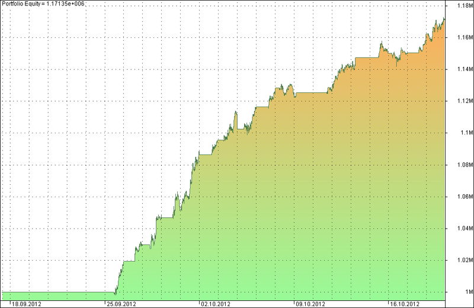The image size is (474, 308).
Task: Select the 09.10.2012 date marker
Action: click(310, 303)
